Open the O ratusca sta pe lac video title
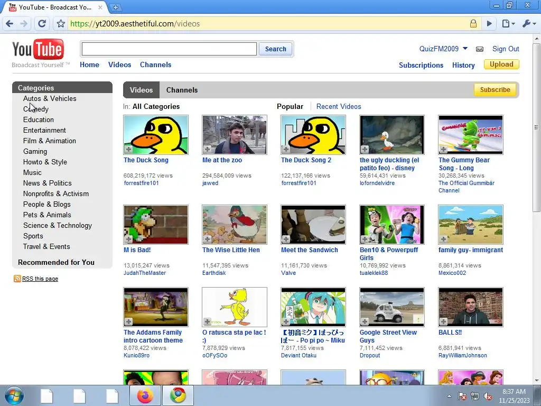 (234, 336)
